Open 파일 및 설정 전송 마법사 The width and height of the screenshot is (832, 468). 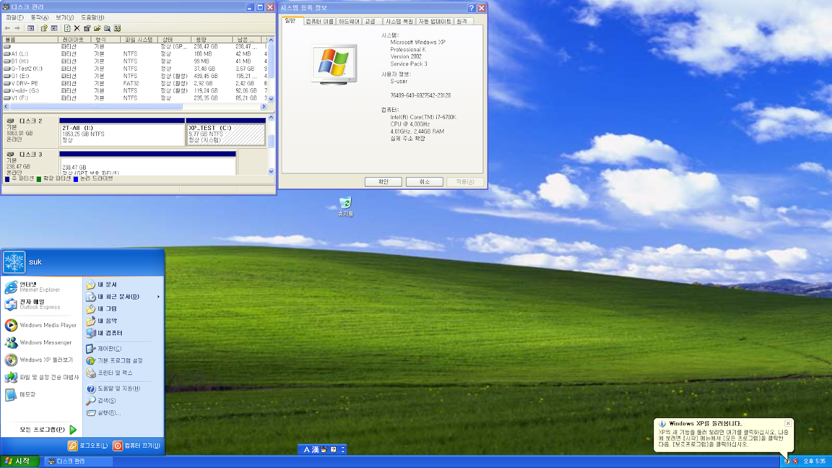[42, 377]
